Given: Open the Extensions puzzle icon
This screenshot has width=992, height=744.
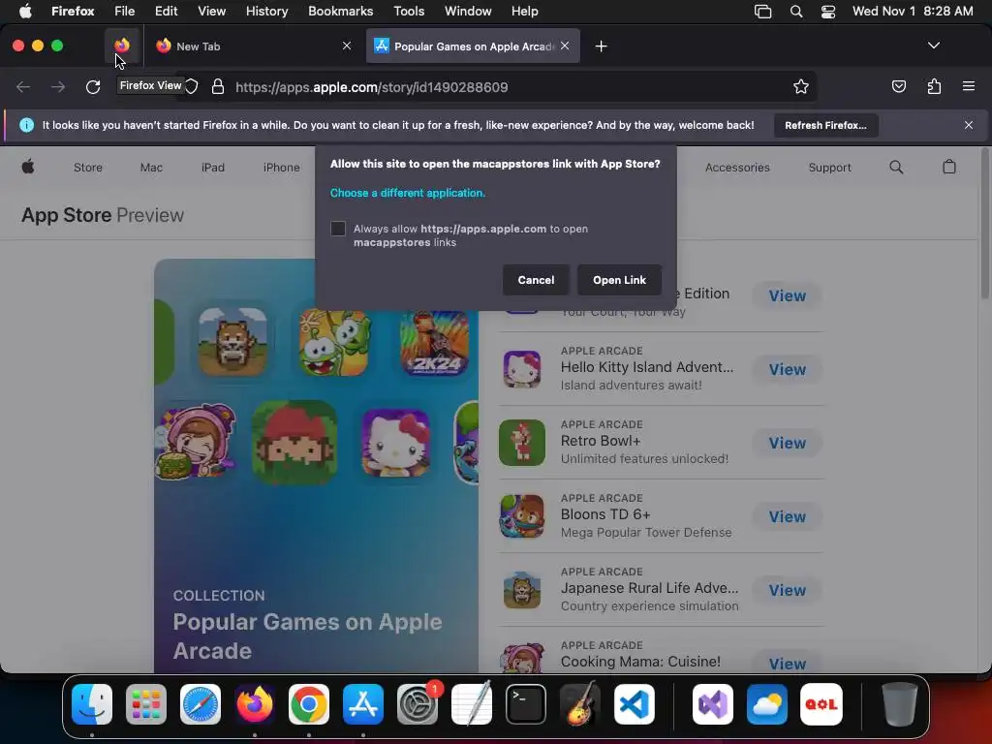Looking at the screenshot, I should (x=934, y=86).
